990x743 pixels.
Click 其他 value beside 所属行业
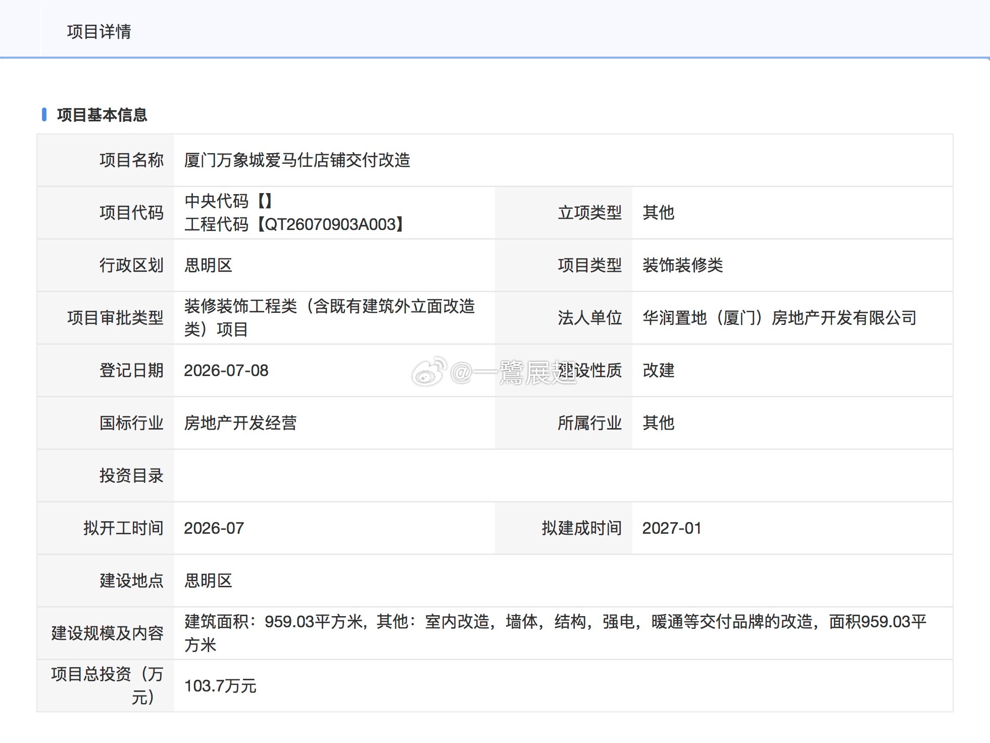point(658,423)
